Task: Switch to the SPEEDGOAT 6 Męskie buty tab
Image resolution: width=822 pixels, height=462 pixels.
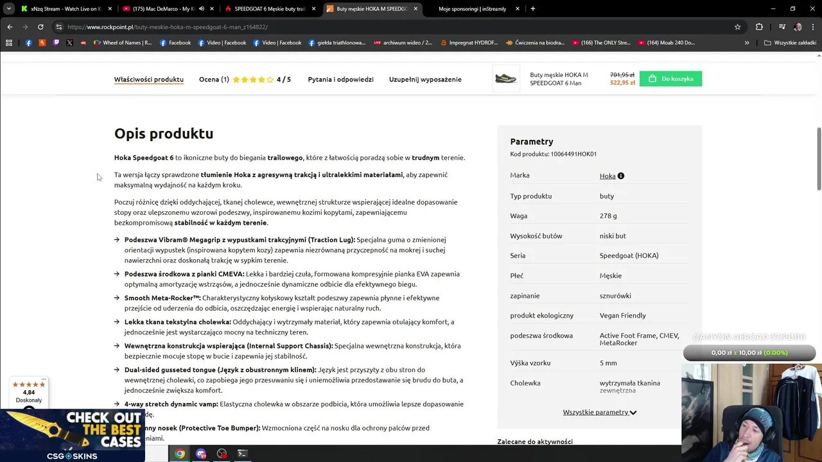Action: click(270, 9)
